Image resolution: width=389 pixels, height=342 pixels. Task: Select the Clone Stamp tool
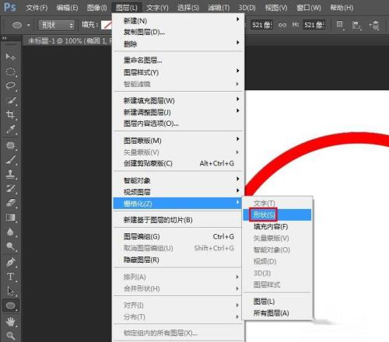[x=10, y=174]
